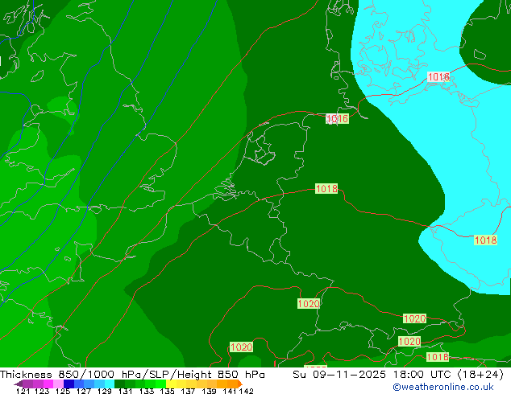Click the orange right arrow end of legend
The image size is (511, 394).
tap(240, 384)
